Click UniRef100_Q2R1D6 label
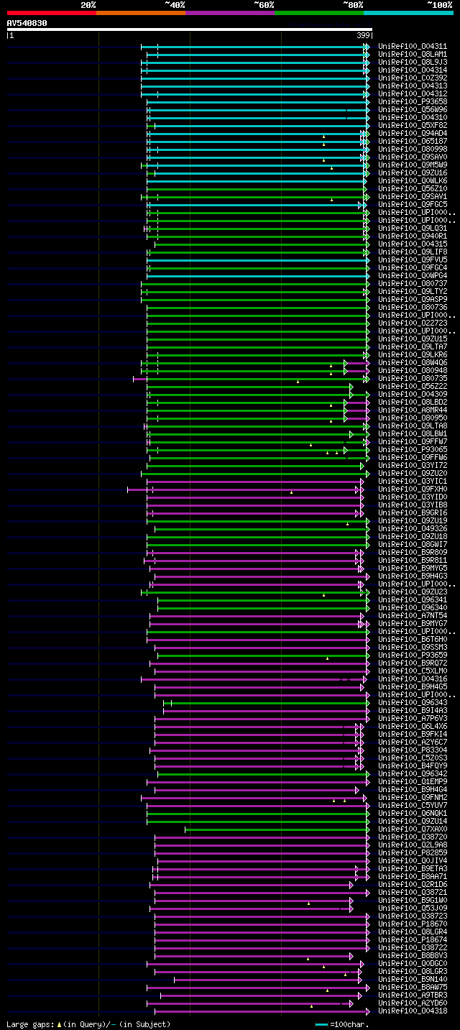 413,885
